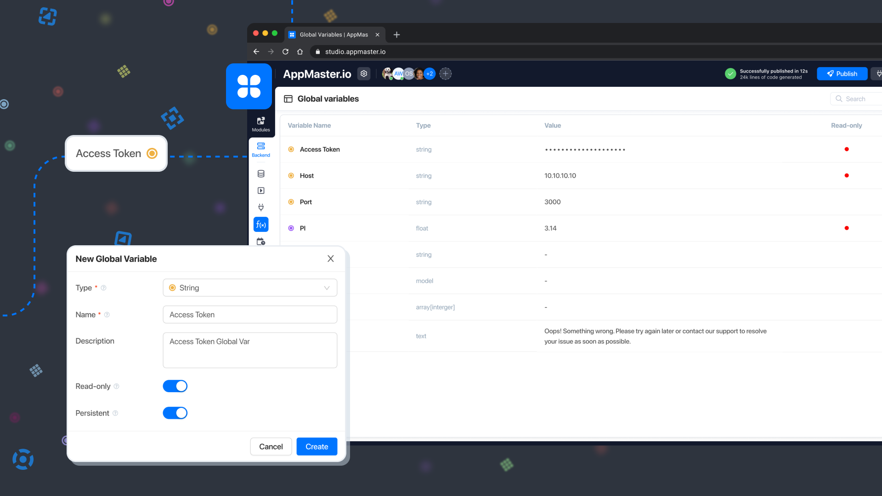
Task: Open project settings gear icon
Action: click(364, 73)
